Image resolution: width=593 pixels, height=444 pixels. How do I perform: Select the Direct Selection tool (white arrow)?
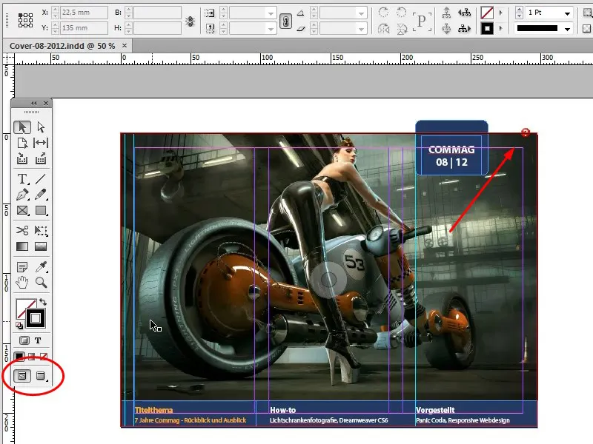41,127
